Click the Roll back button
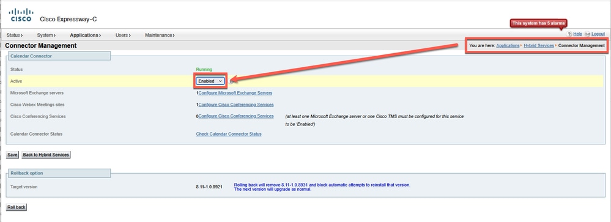Image resolution: width=611 pixels, height=222 pixels. pyautogui.click(x=17, y=207)
